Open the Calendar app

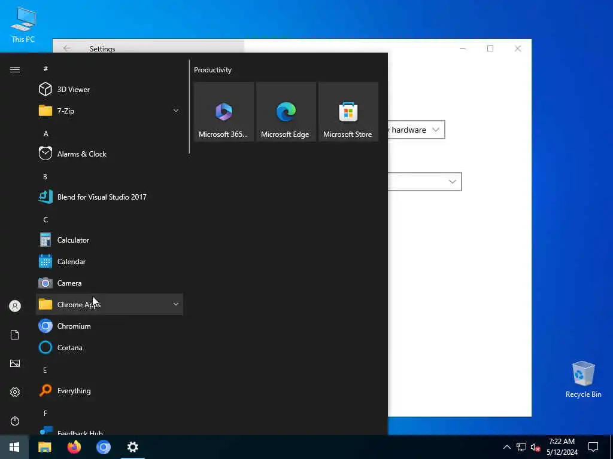point(110,262)
